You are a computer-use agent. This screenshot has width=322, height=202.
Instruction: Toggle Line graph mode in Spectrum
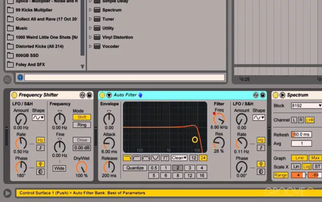click(x=300, y=158)
